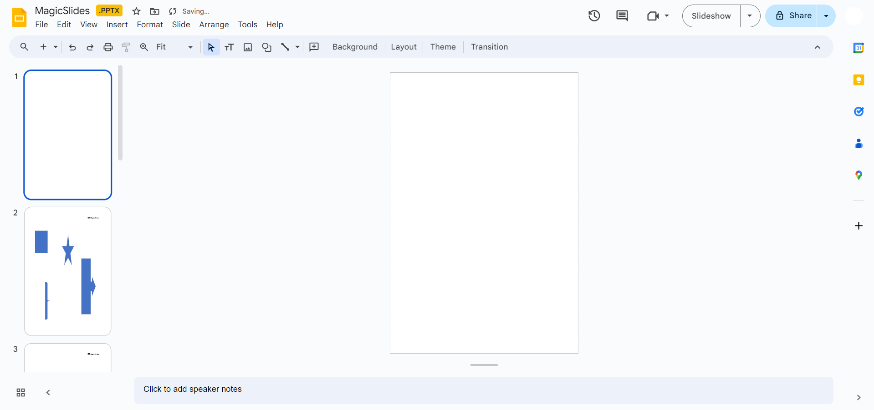Open Google Tasks side panel

[859, 111]
